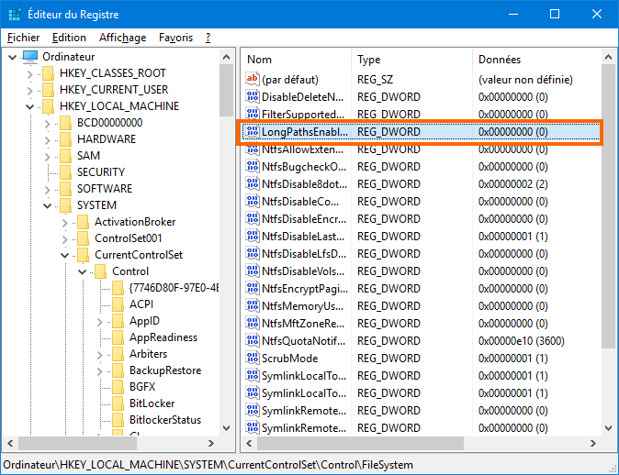619x475 pixels.
Task: Collapse the HKEY_LOCAL_MACHINE key
Action: coord(29,106)
